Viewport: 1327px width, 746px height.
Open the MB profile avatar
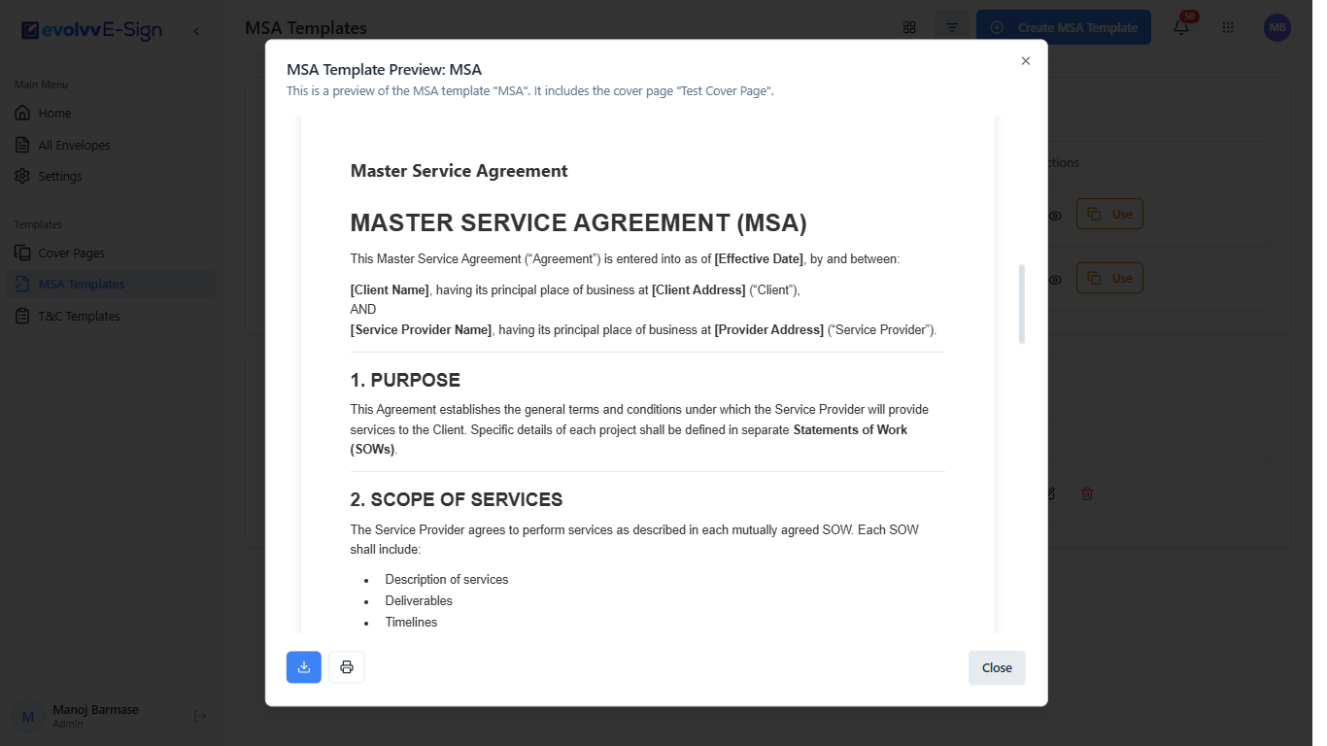tap(1277, 28)
